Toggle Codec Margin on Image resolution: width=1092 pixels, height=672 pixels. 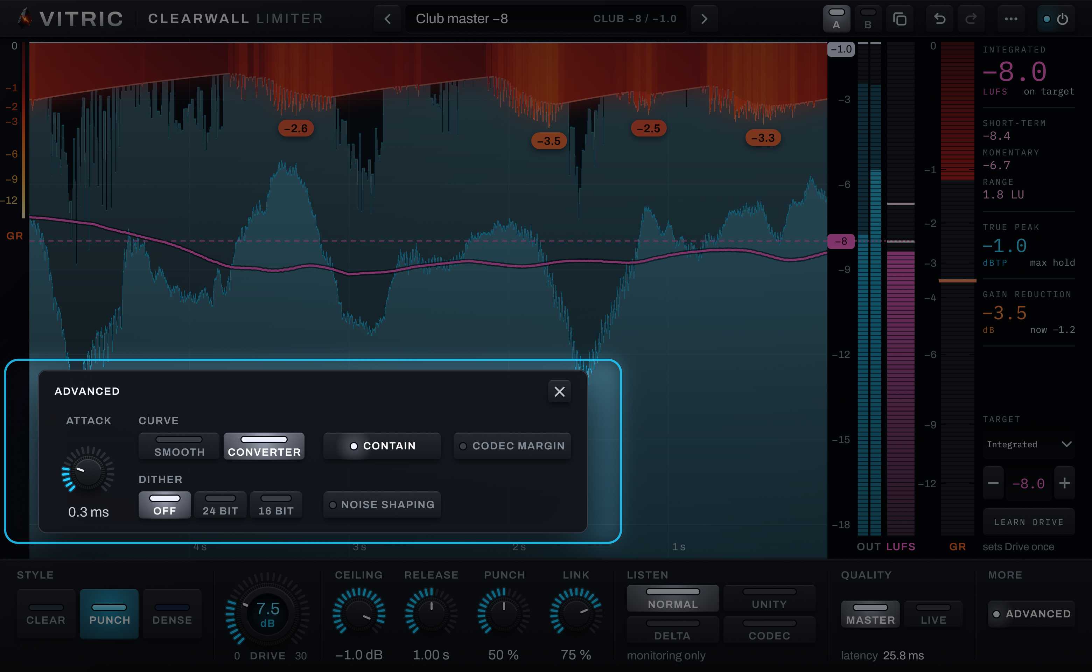click(x=512, y=446)
